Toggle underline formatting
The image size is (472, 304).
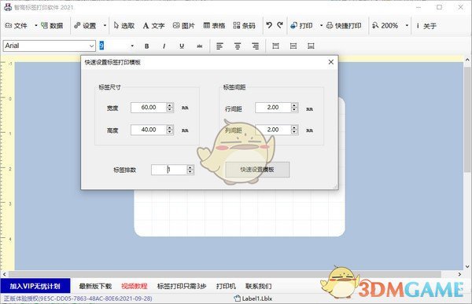[182, 46]
